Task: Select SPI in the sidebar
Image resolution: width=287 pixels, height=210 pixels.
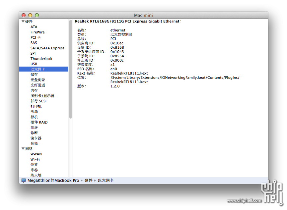Action: (33, 53)
